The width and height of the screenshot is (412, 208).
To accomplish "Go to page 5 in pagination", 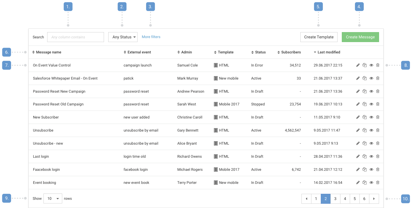I will [355, 199].
